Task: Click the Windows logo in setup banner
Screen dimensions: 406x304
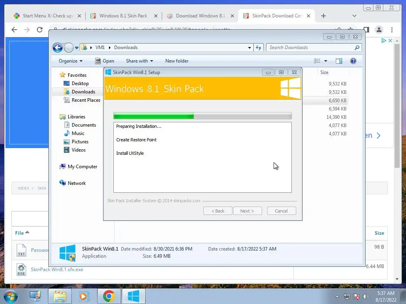Action: [x=291, y=88]
